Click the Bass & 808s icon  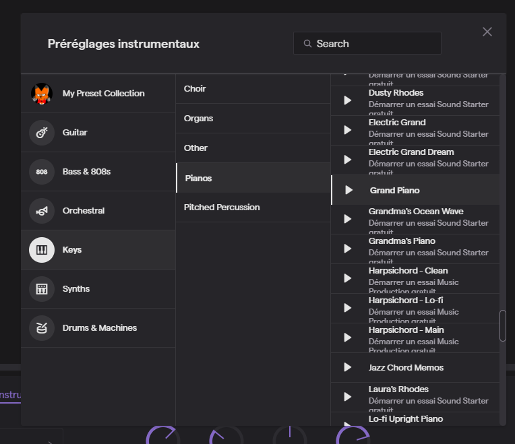click(x=42, y=172)
